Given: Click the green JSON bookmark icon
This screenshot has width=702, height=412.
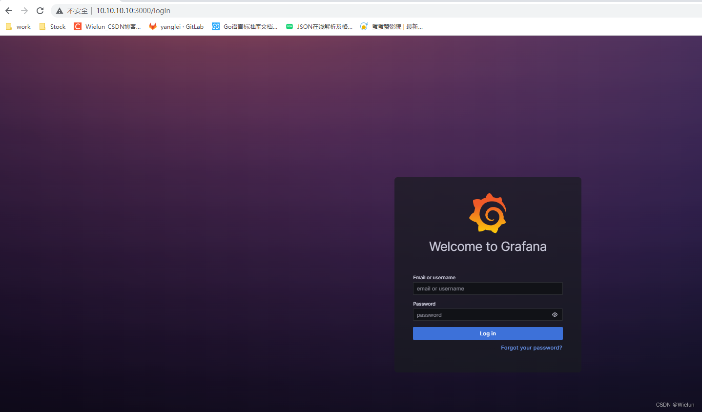Looking at the screenshot, I should click(x=289, y=26).
